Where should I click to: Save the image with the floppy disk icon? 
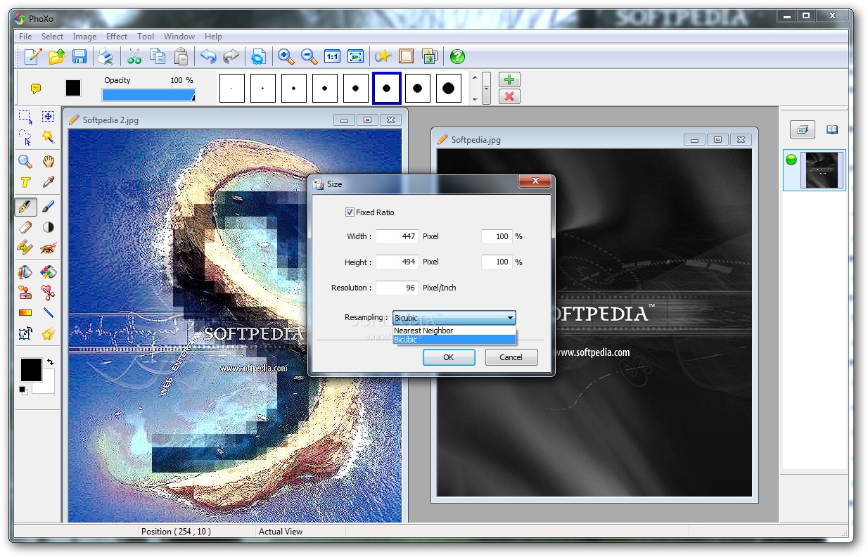click(79, 56)
